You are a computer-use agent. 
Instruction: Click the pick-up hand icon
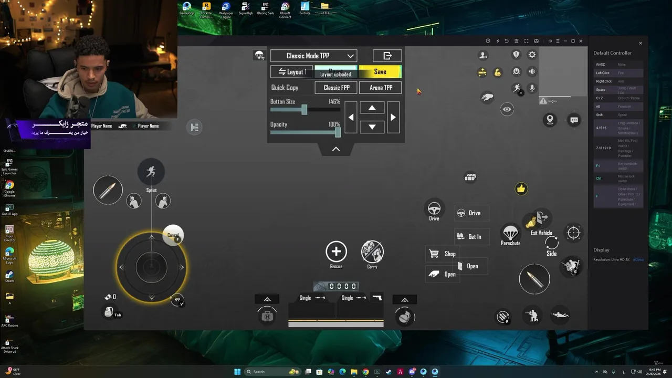pos(487,97)
